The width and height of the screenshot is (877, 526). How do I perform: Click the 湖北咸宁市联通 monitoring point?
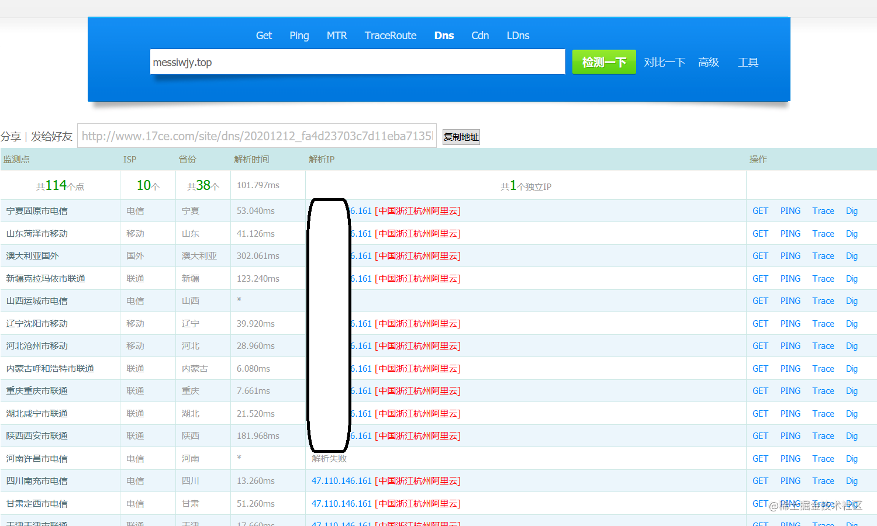coord(37,414)
